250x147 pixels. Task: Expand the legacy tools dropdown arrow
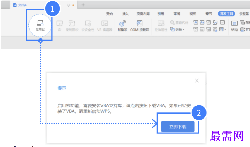point(225,29)
